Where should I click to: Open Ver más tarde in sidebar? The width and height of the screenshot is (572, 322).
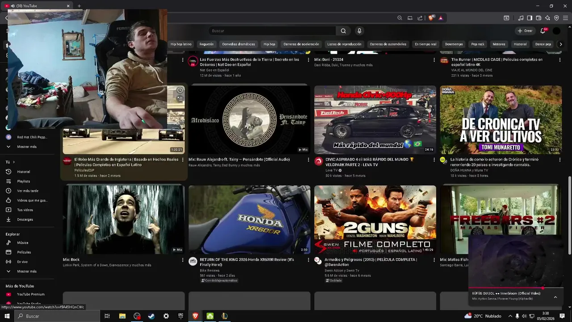click(x=28, y=191)
